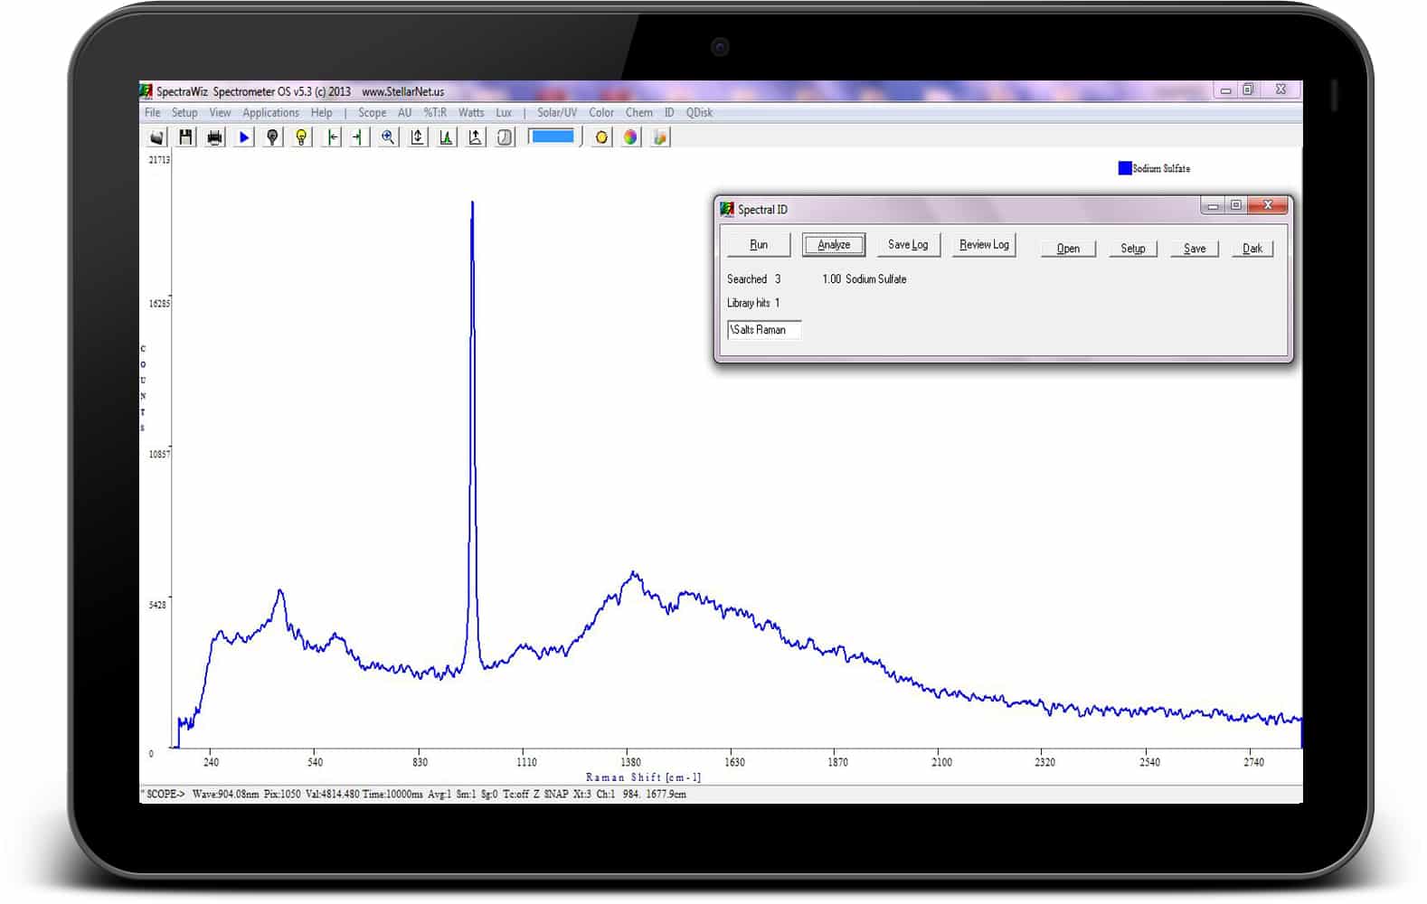This screenshot has width=1427, height=904.
Task: Open the Setup menu in the menu bar
Action: click(x=184, y=113)
